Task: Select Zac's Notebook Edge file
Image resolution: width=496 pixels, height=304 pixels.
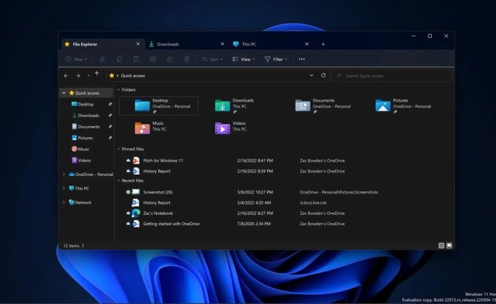Action: point(158,213)
